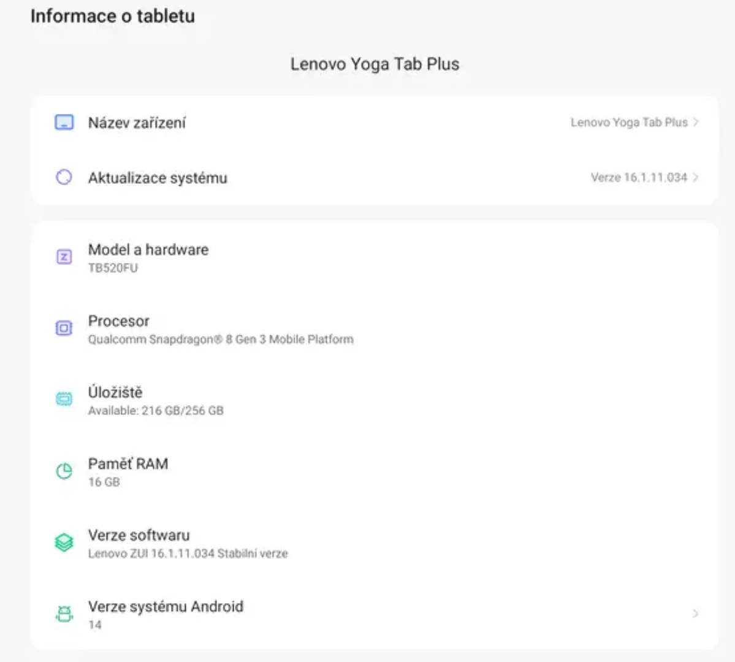
Task: Click the Lenovo Yoga Tab Plus device name value
Action: coord(628,123)
